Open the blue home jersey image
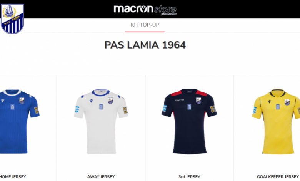The image size is (300, 181). pyautogui.click(x=19, y=121)
